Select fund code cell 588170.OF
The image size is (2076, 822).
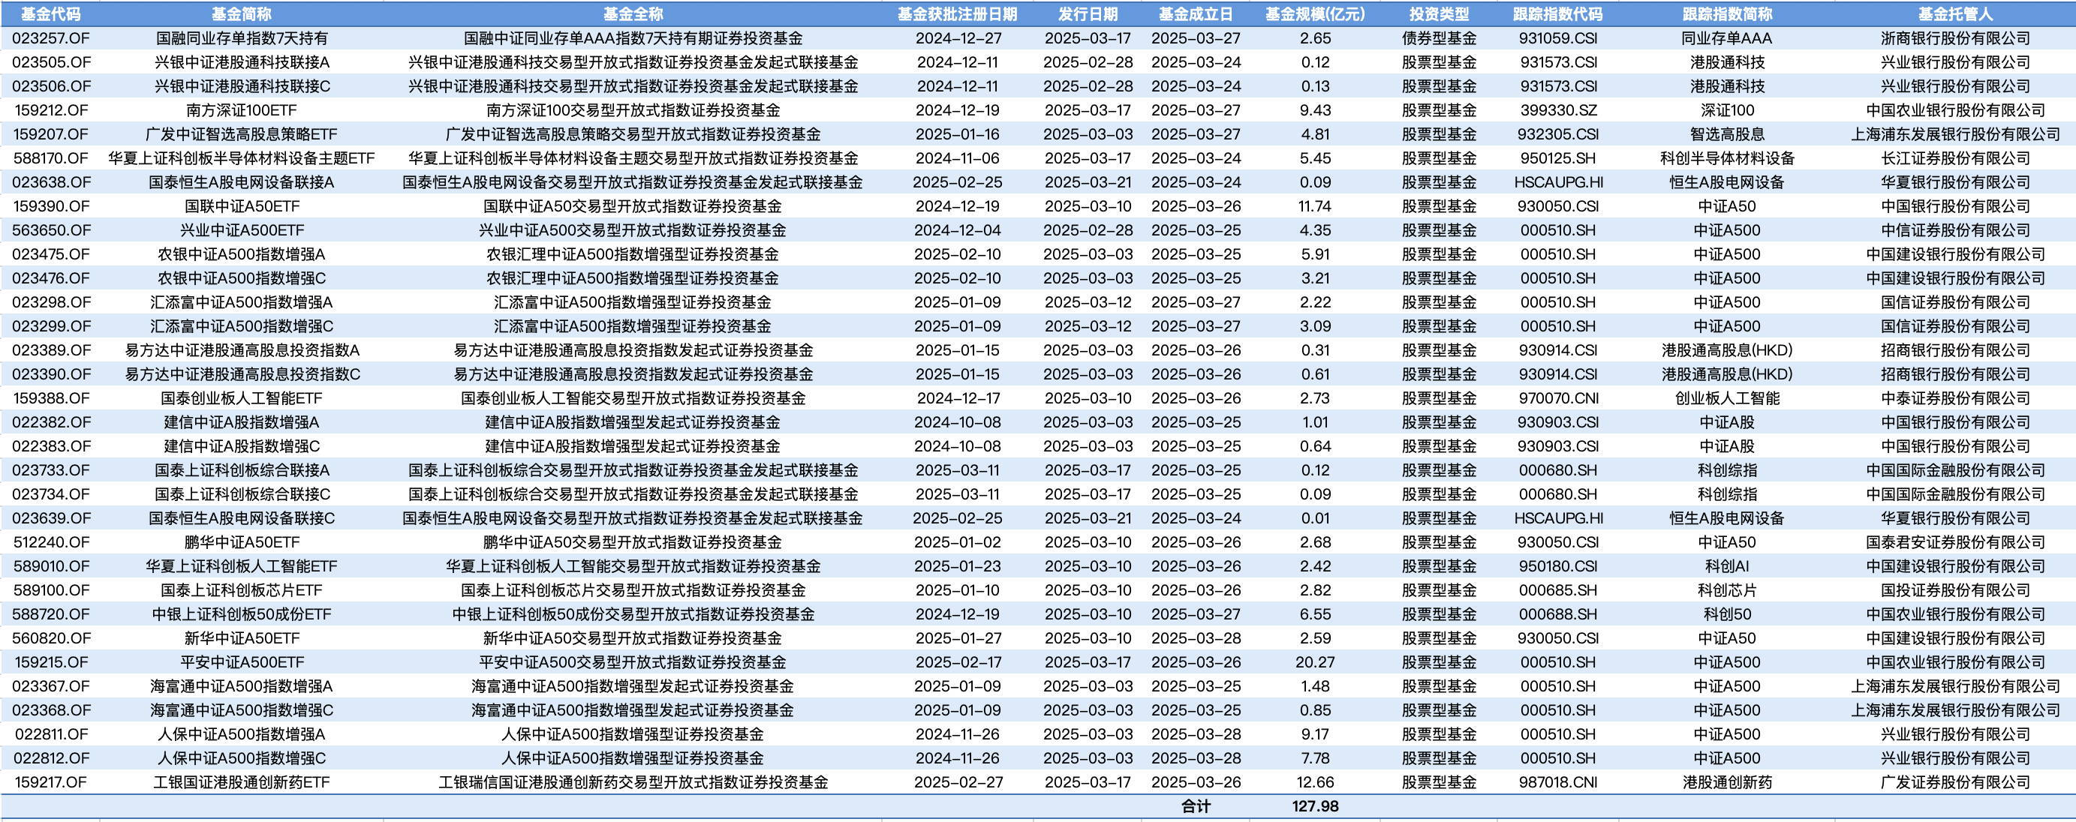point(51,158)
